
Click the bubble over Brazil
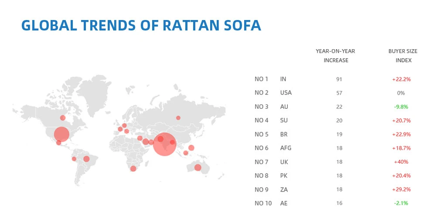[x=86, y=159]
